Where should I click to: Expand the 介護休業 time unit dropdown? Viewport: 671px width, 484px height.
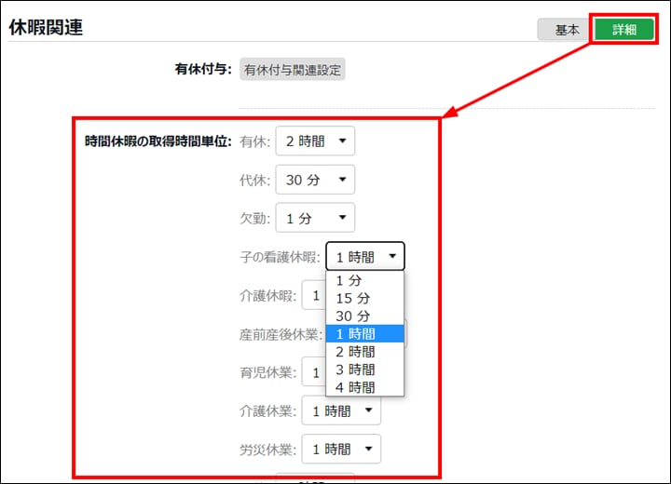(341, 410)
